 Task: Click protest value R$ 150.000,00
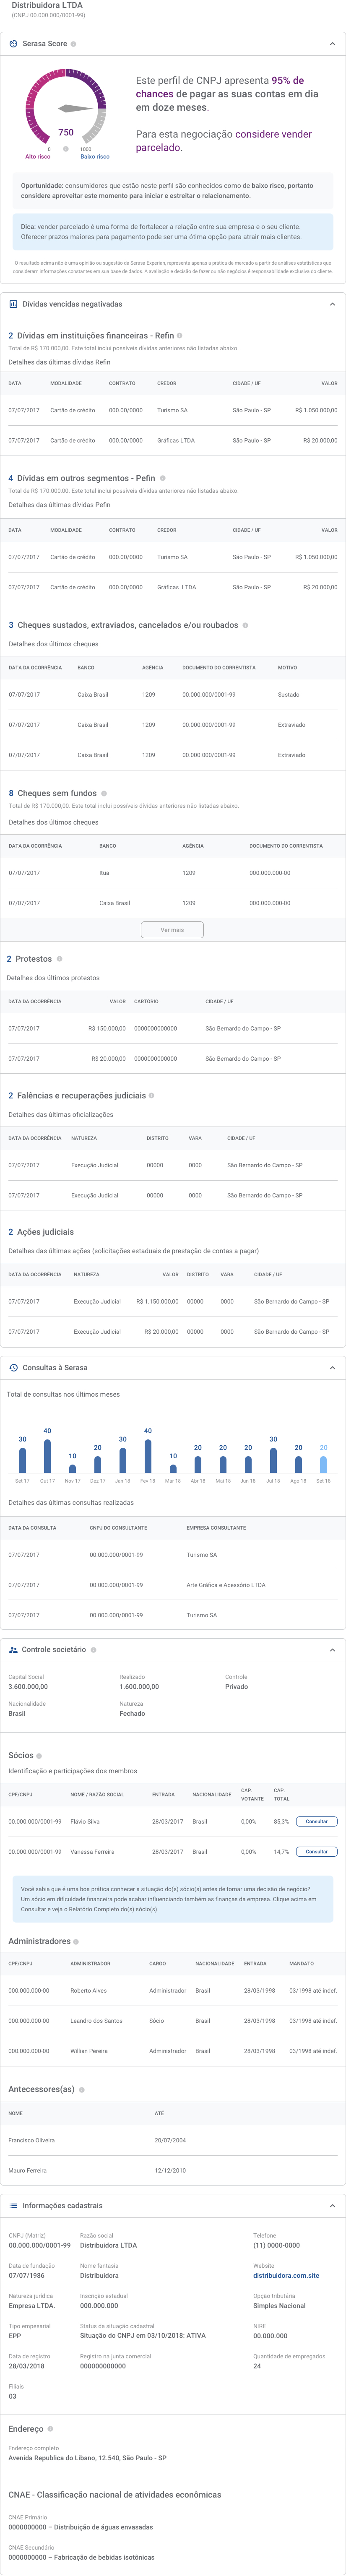[107, 1028]
